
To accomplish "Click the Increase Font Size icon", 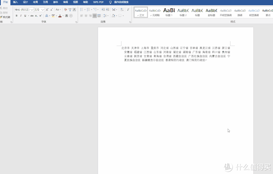I will coord(47,10).
